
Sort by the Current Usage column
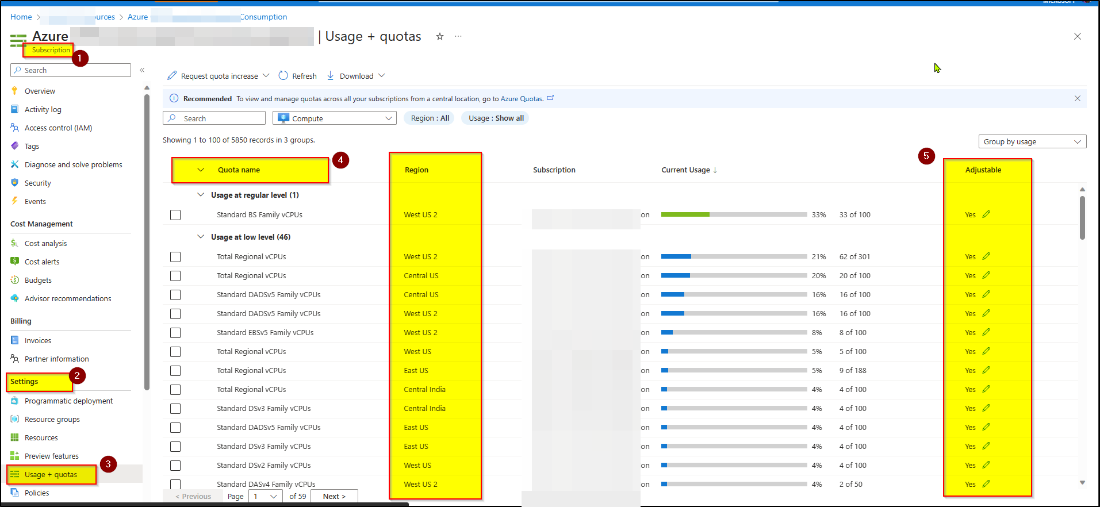[x=689, y=170]
